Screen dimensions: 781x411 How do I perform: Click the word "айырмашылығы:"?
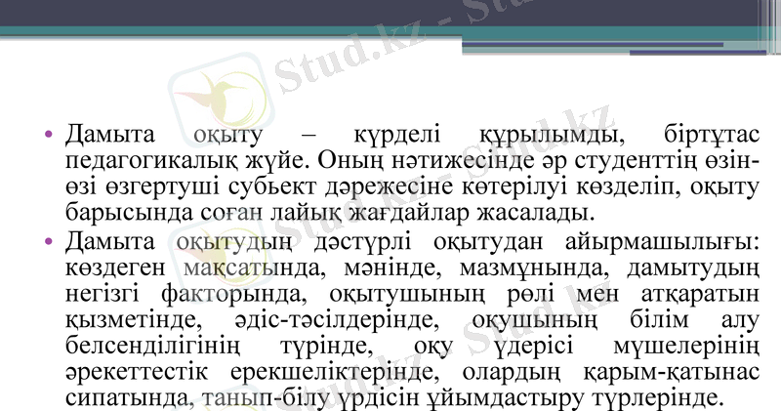tap(662, 243)
